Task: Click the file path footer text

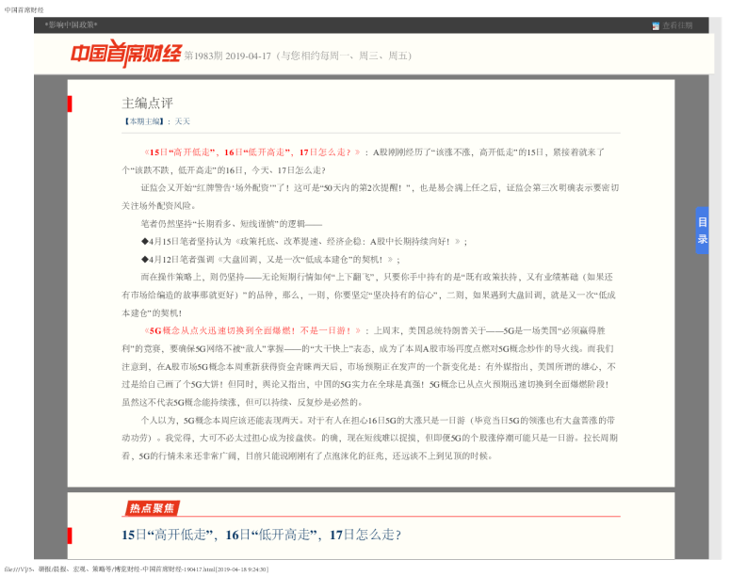Action: tap(136, 569)
